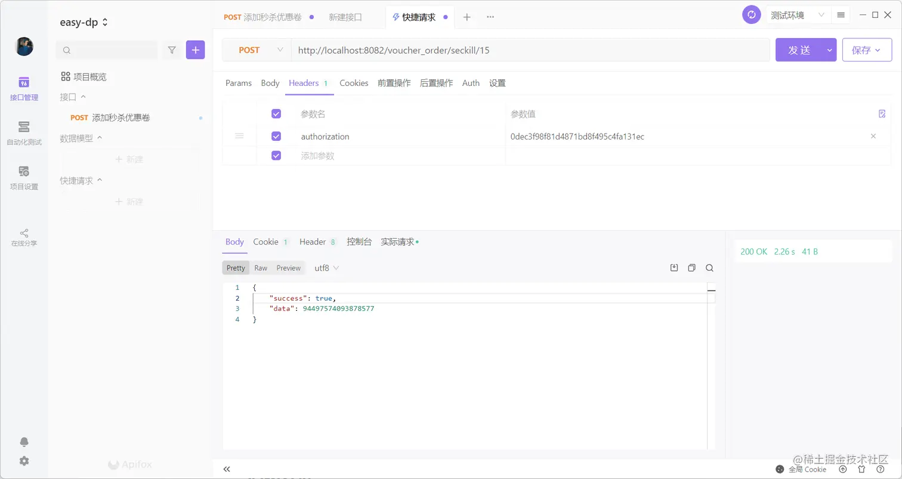Download the response body
Viewport: 902px width, 479px height.
(x=674, y=268)
